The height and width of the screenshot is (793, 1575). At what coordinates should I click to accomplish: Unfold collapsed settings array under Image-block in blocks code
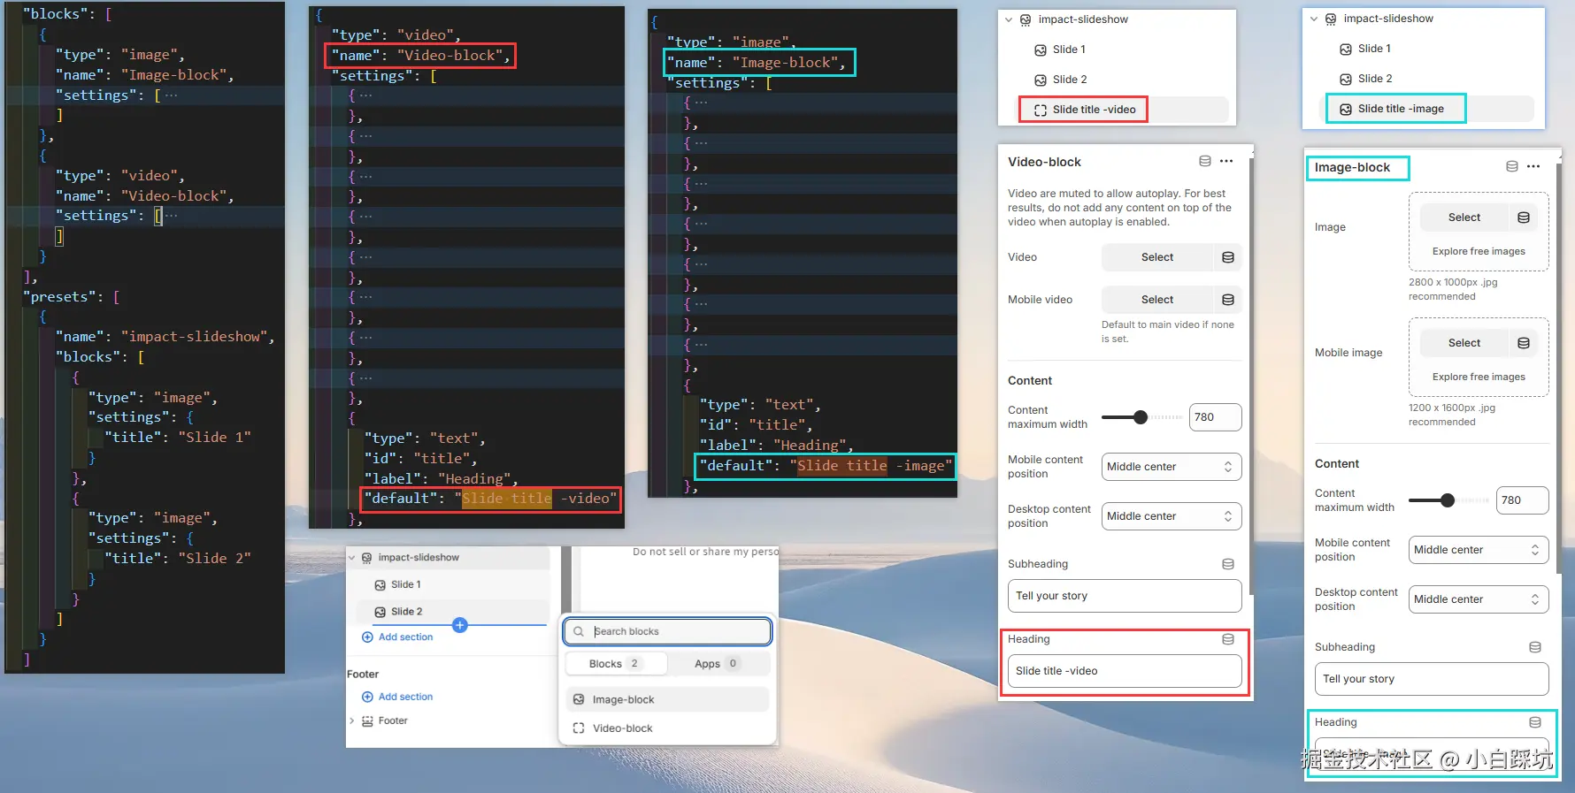pos(171,95)
